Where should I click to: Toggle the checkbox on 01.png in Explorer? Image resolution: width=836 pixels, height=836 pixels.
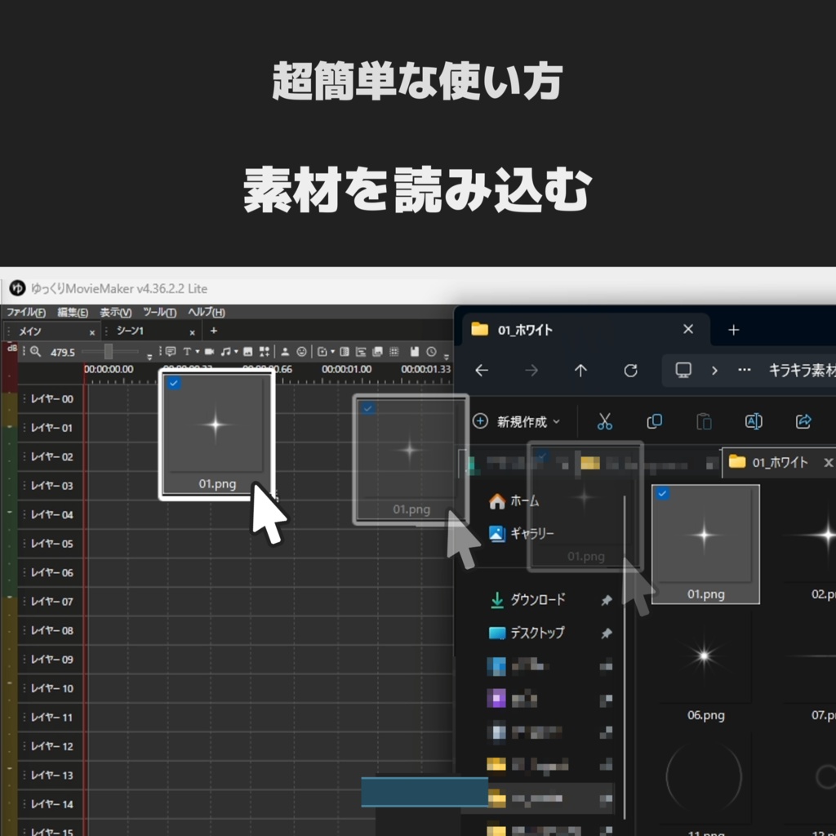[662, 493]
